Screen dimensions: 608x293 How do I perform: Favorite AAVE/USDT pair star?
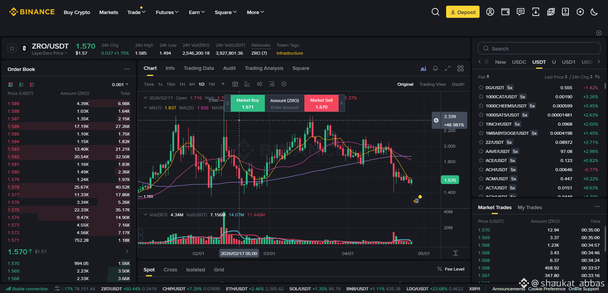pyautogui.click(x=481, y=151)
